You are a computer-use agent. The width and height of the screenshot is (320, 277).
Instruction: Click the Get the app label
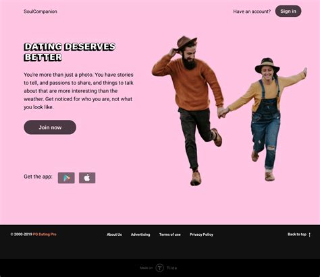(38, 177)
